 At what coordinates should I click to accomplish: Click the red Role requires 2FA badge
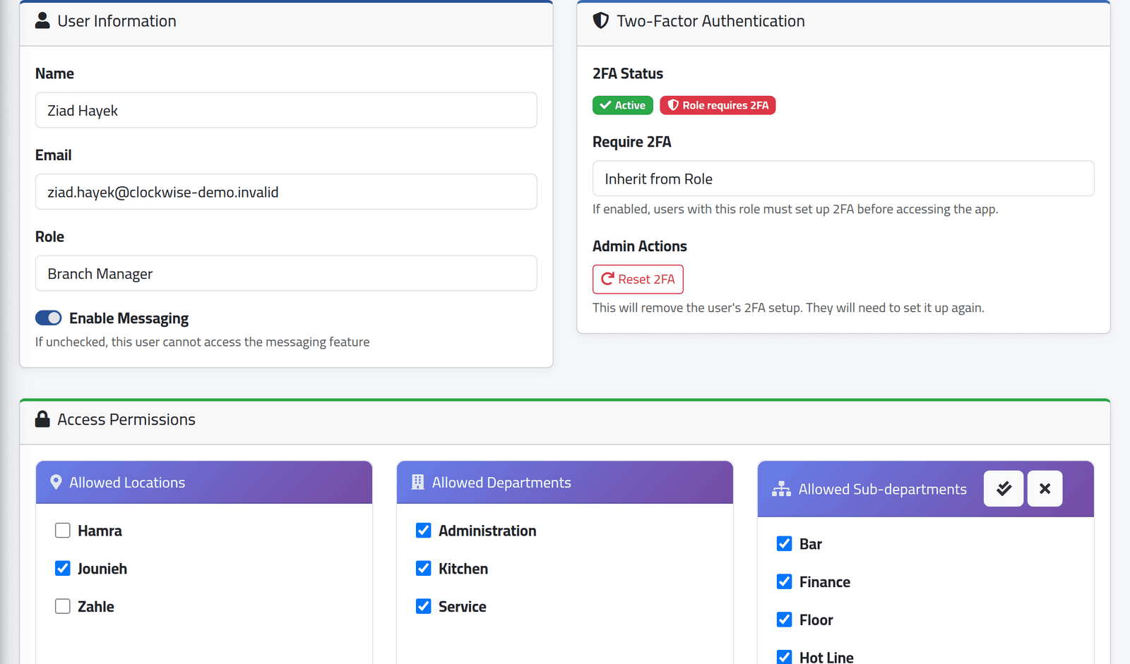pyautogui.click(x=718, y=105)
